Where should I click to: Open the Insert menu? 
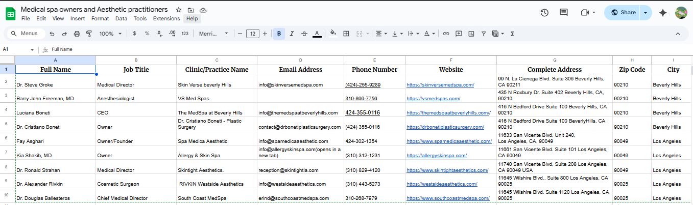click(78, 18)
